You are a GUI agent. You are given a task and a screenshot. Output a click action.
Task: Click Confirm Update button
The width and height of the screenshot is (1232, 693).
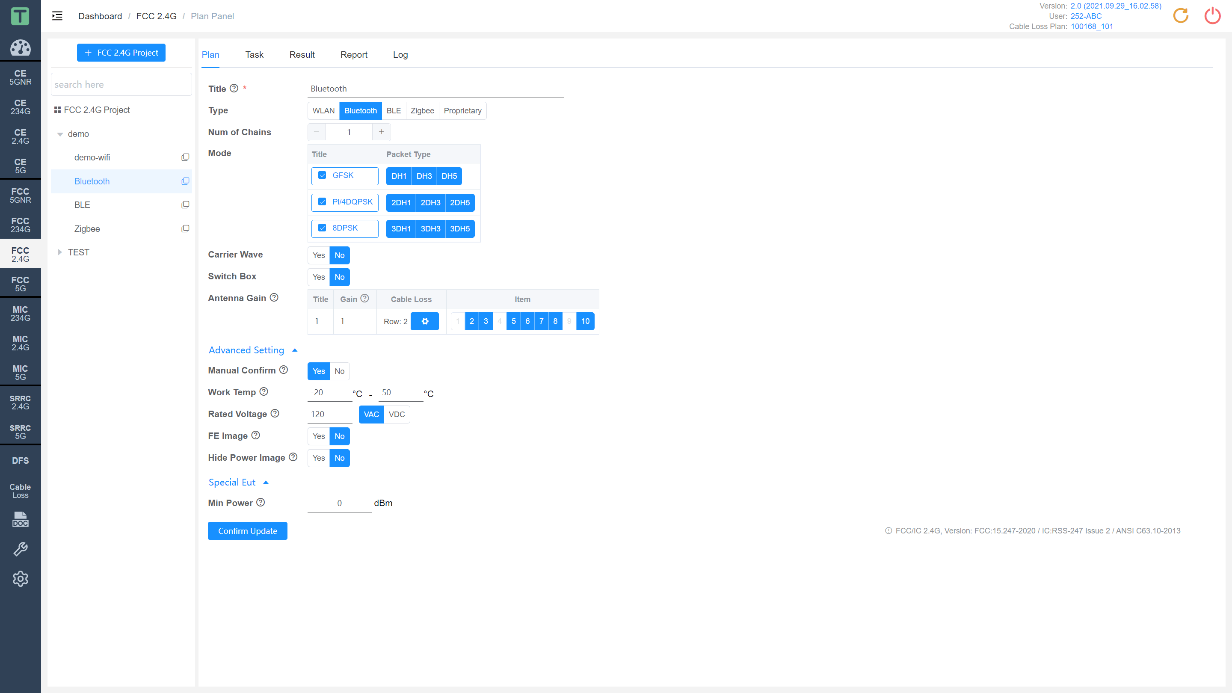[x=247, y=531]
